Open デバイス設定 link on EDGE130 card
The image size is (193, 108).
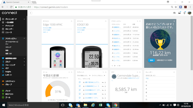click(x=81, y=30)
